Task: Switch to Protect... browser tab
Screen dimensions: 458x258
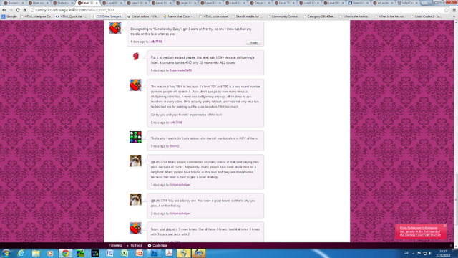Action: (62, 3)
